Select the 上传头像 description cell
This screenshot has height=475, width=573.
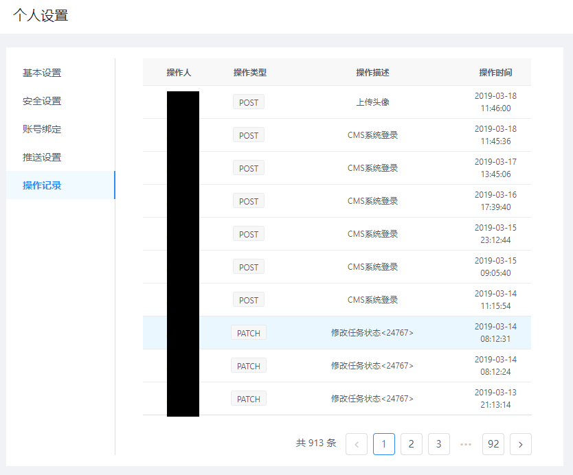(372, 102)
